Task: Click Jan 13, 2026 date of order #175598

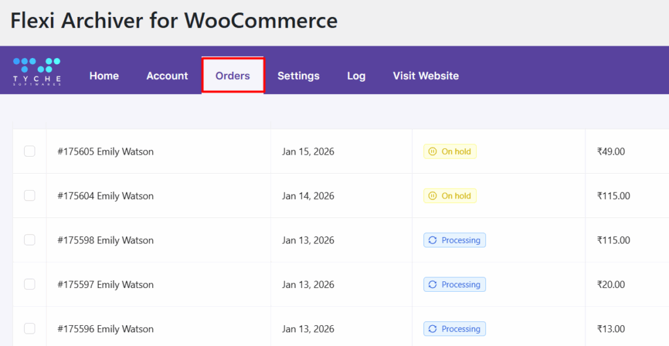Action: (x=308, y=240)
